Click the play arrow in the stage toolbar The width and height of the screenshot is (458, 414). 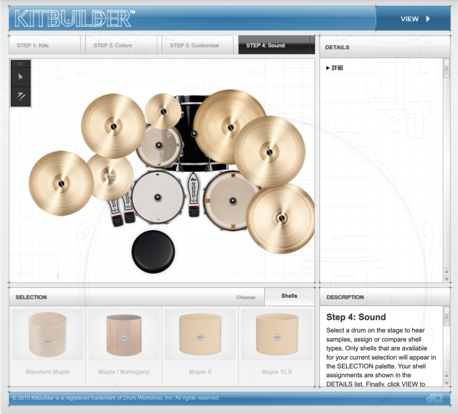20,77
